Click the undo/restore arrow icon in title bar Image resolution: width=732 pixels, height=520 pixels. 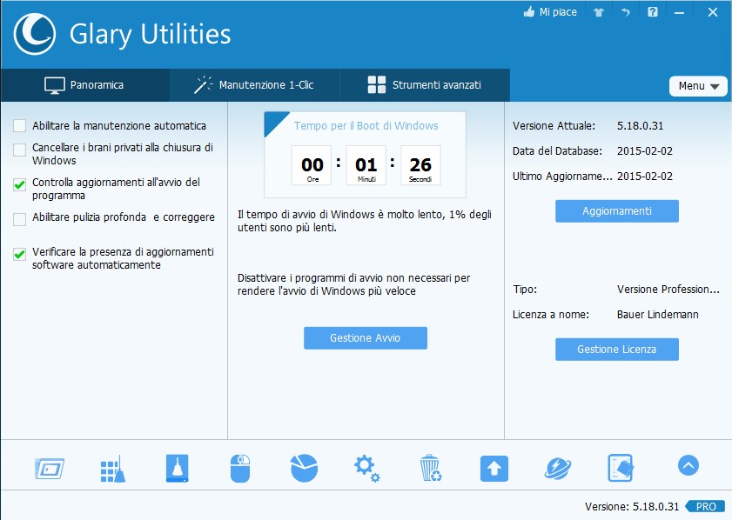pos(626,12)
